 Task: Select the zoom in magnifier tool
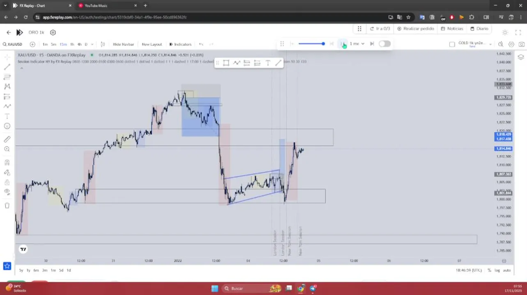click(x=7, y=149)
